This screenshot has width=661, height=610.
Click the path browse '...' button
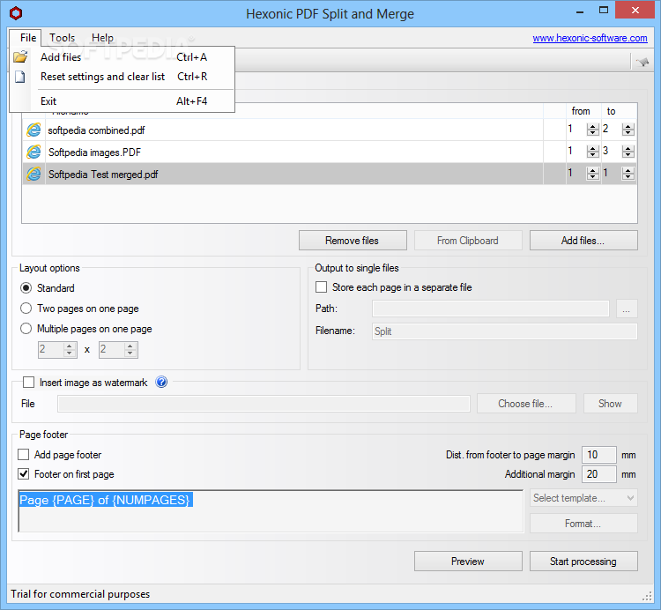(x=627, y=309)
